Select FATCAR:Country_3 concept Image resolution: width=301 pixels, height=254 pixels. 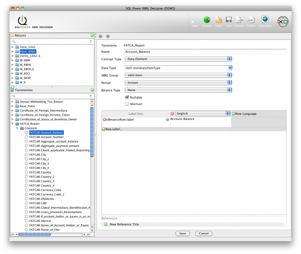42,181
